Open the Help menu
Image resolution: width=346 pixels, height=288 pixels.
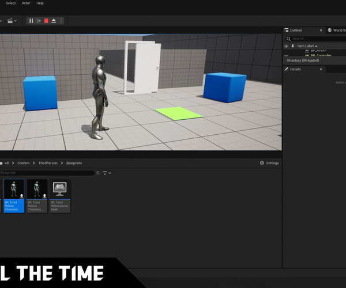pyautogui.click(x=40, y=3)
